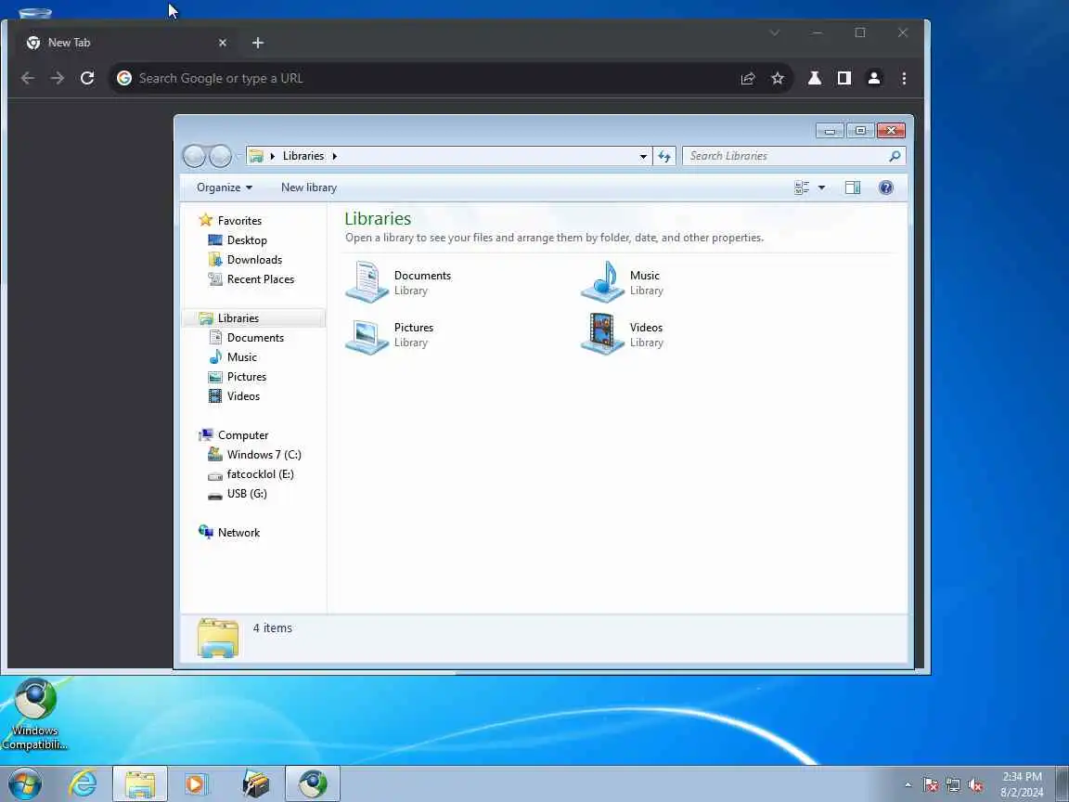1069x802 pixels.
Task: Open the Chrome tab search chevron
Action: tap(775, 32)
